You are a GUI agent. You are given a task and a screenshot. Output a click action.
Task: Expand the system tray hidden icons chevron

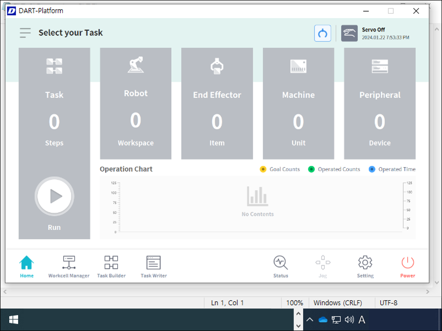click(310, 319)
